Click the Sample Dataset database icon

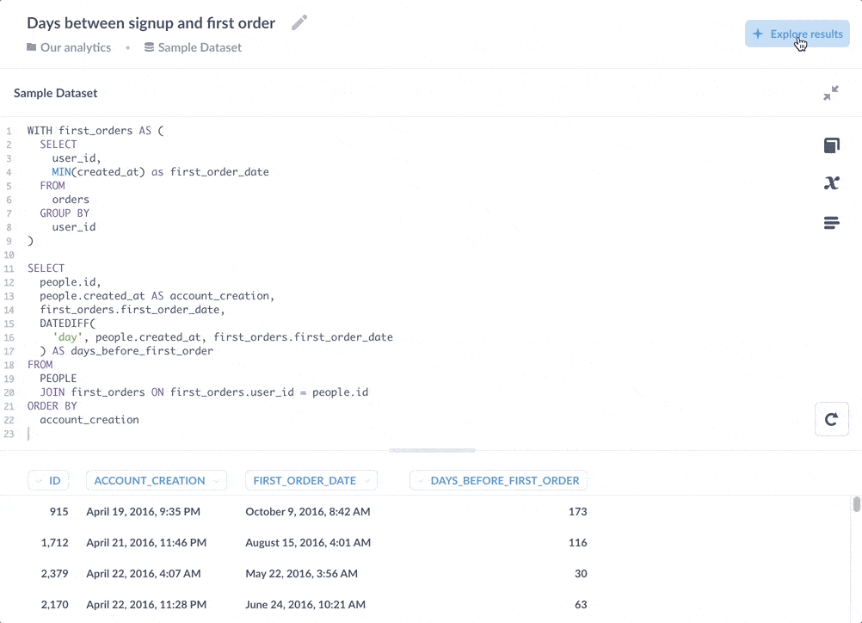150,47
